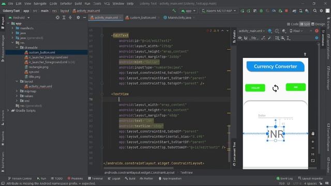Click Zoom to Fit Screen icon
The width and height of the screenshot is (331, 186).
coord(312,161)
